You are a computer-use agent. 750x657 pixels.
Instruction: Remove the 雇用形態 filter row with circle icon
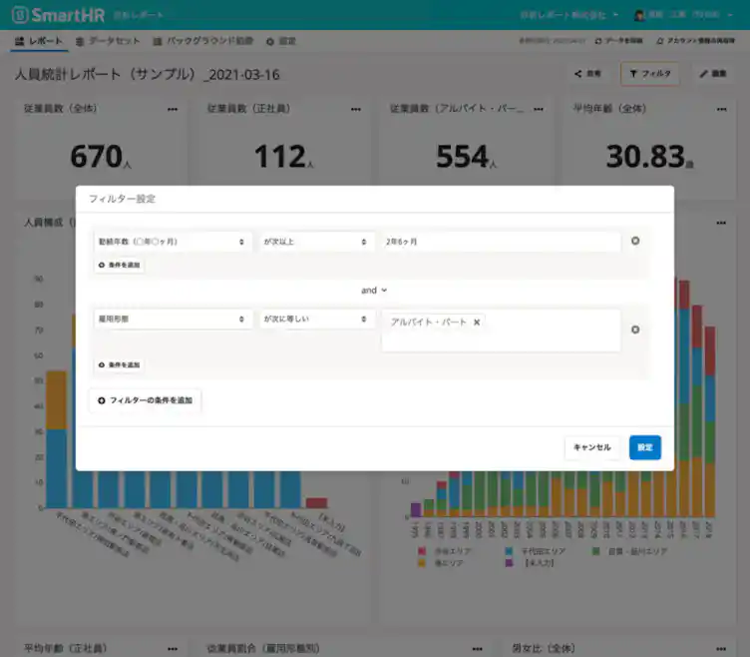click(x=635, y=329)
